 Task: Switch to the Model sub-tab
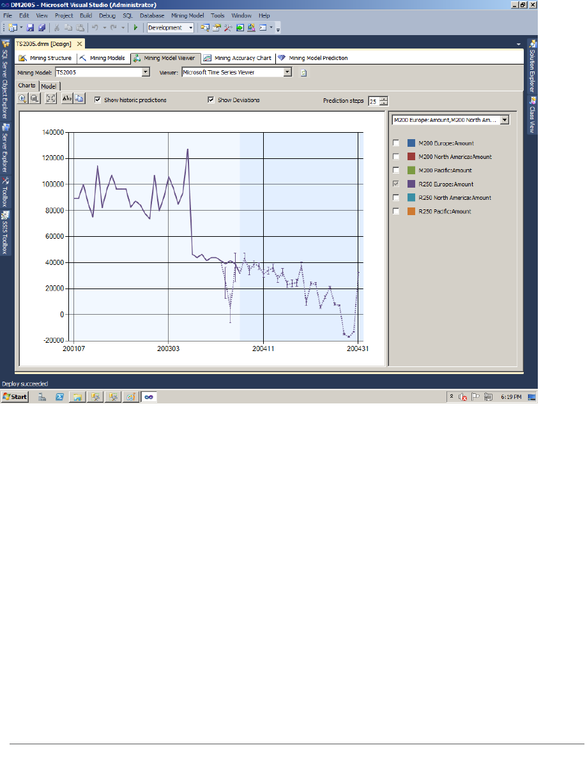49,86
